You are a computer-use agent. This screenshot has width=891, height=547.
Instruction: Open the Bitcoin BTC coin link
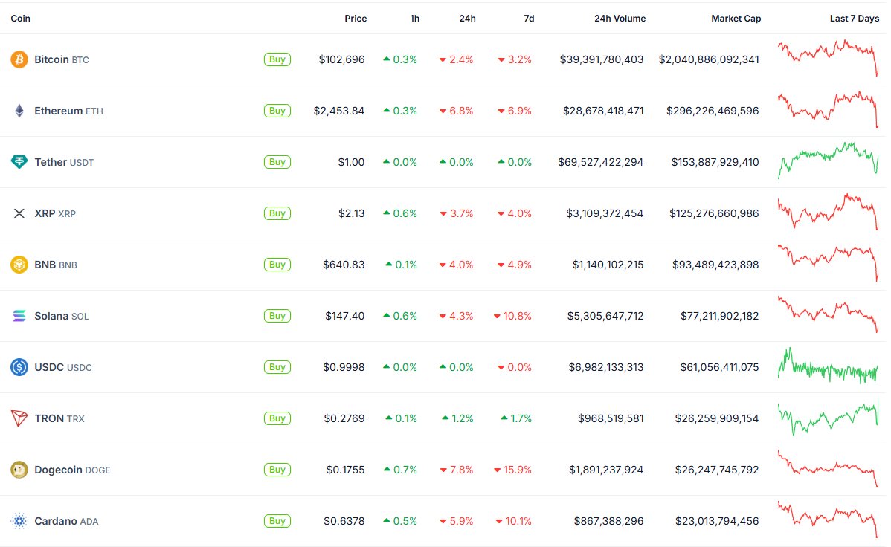62,59
